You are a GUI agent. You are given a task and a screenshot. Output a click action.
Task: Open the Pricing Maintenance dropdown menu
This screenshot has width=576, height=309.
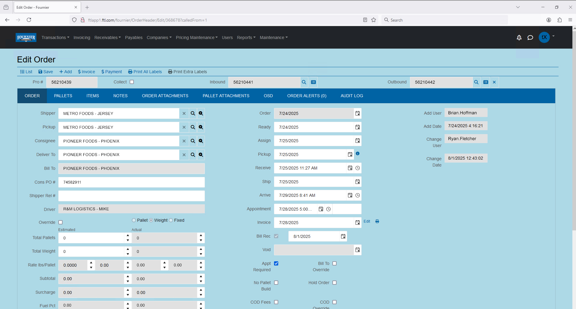click(196, 37)
